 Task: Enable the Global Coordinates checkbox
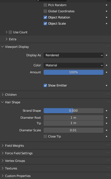coord(45,11)
